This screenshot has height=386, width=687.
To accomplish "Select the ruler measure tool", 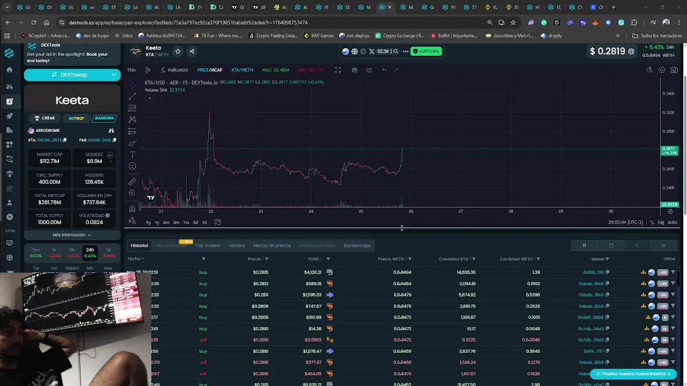I will (x=133, y=182).
